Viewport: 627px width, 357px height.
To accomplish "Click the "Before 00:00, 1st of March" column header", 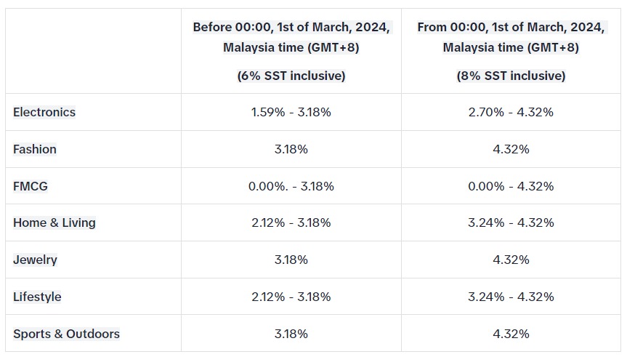I will (291, 37).
